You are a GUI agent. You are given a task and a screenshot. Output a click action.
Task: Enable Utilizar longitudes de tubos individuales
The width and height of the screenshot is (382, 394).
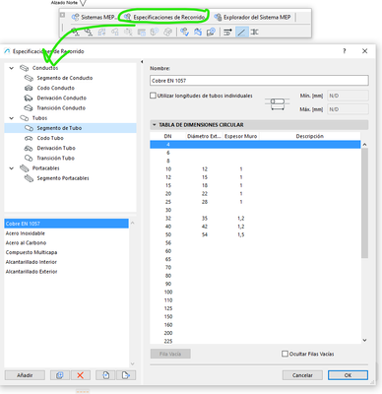point(153,96)
